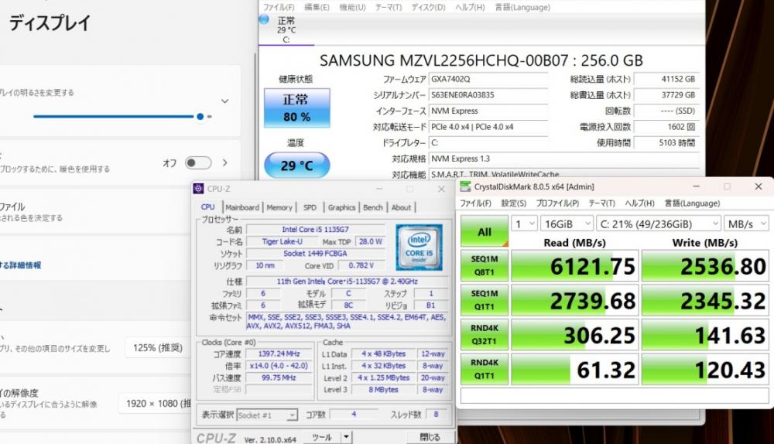Click the firmware field GXA7402Q

point(488,79)
